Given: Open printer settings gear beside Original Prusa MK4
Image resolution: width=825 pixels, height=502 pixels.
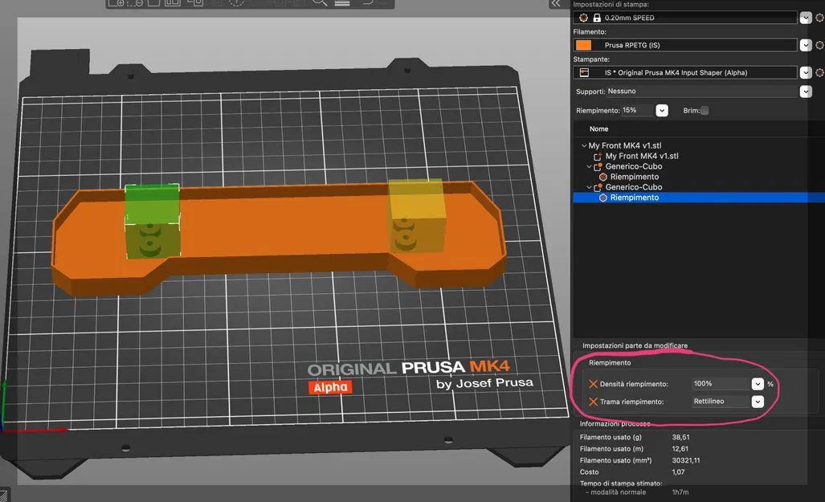Looking at the screenshot, I should 819,72.
